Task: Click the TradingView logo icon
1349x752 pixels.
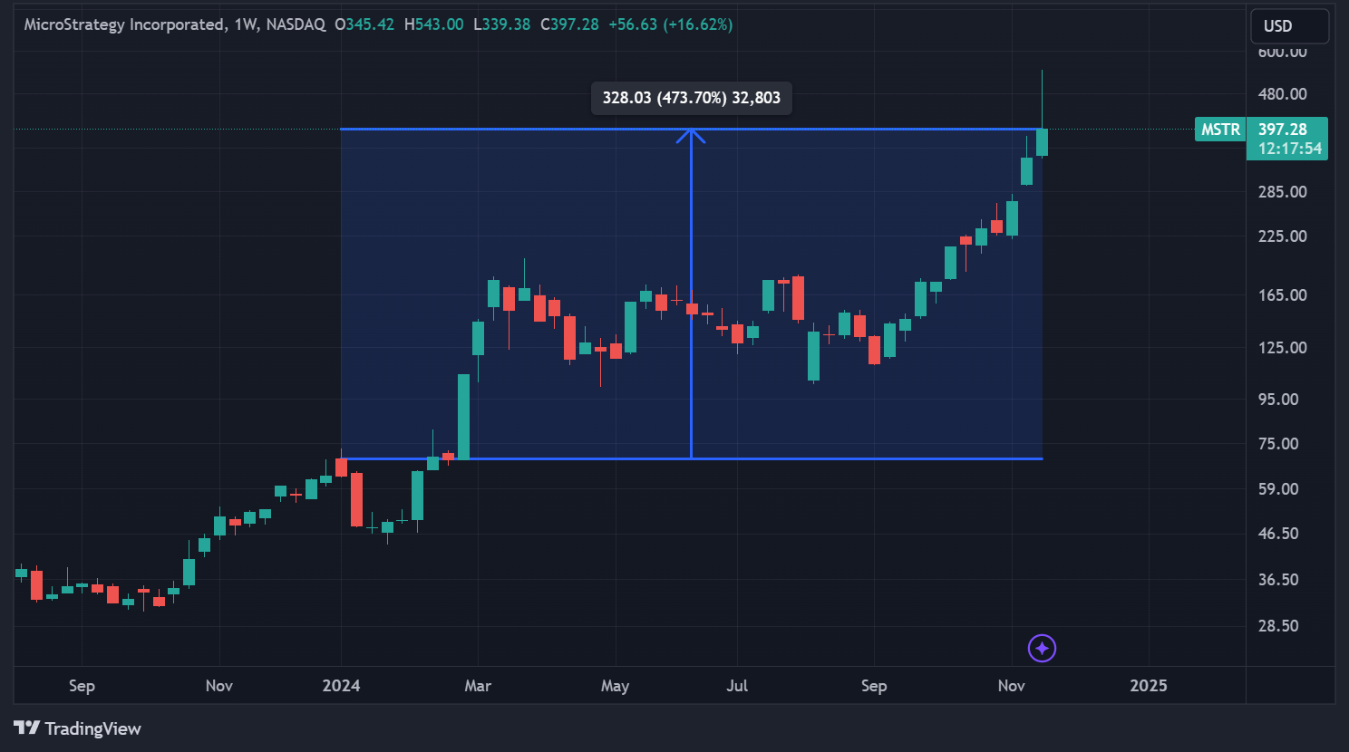Action: pyautogui.click(x=26, y=728)
